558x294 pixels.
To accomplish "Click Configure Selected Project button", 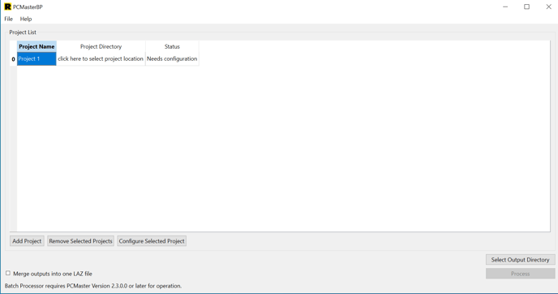I will [152, 241].
